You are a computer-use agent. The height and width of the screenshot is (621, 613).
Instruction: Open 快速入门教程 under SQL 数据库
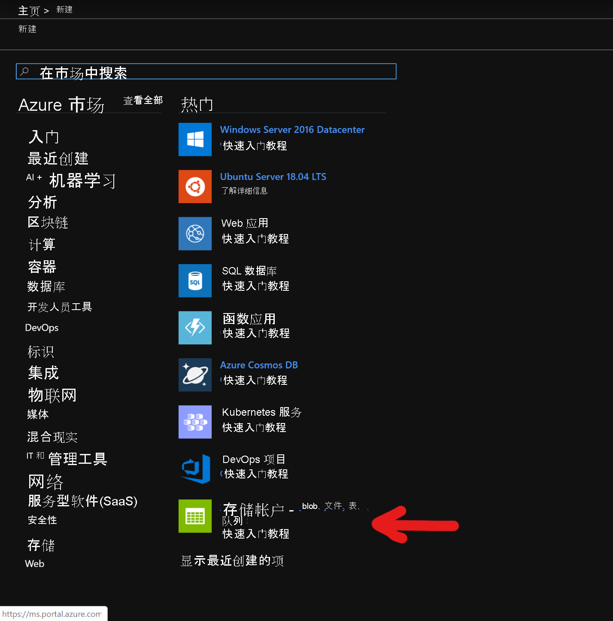click(256, 286)
